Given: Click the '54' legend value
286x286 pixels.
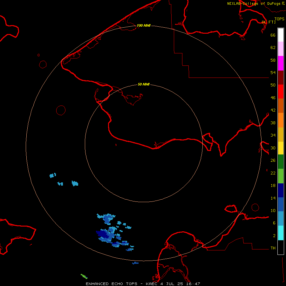Looking at the screenshot, I should (x=273, y=72).
